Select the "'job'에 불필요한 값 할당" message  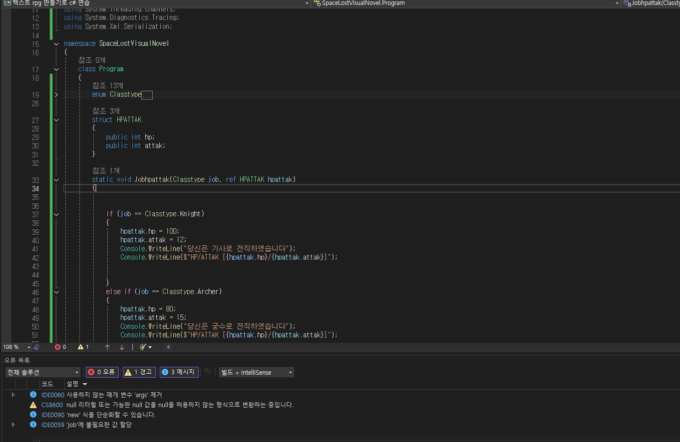pos(99,425)
